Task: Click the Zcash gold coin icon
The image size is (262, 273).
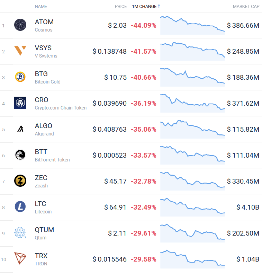Action: (20, 181)
